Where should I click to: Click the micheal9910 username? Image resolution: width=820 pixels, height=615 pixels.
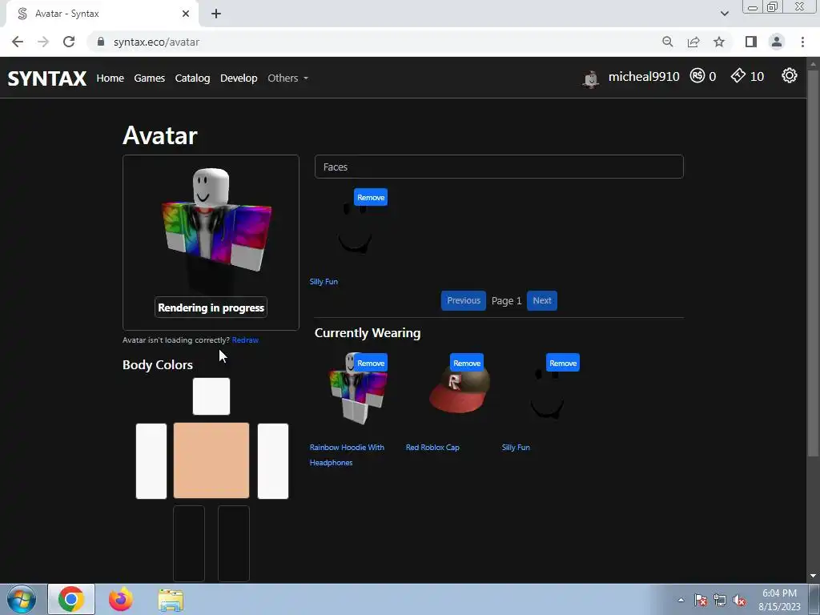(644, 76)
